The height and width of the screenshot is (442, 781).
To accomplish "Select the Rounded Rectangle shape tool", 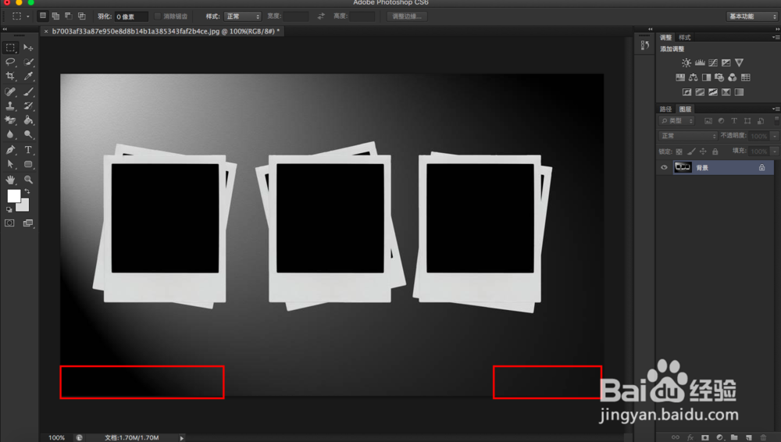I will (x=28, y=164).
